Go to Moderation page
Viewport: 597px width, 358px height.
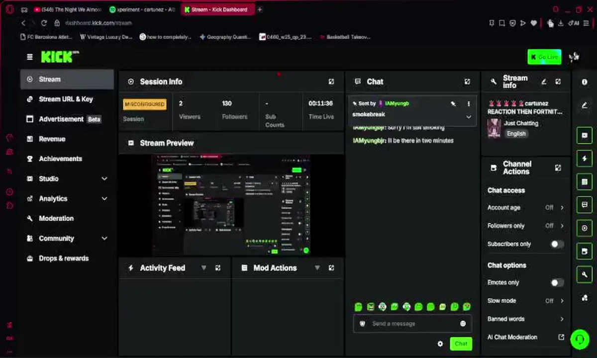tap(67, 218)
